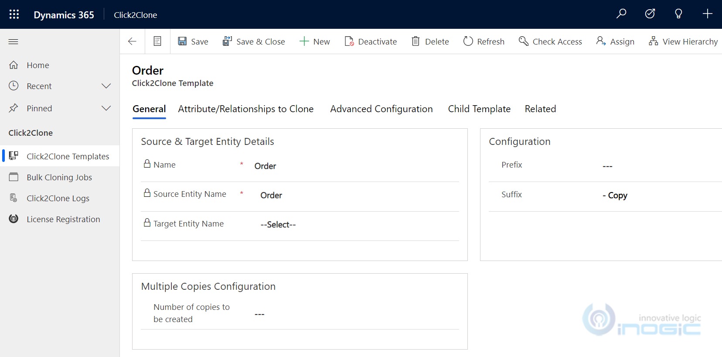Click the Click2Clone Templates icon

pos(14,155)
